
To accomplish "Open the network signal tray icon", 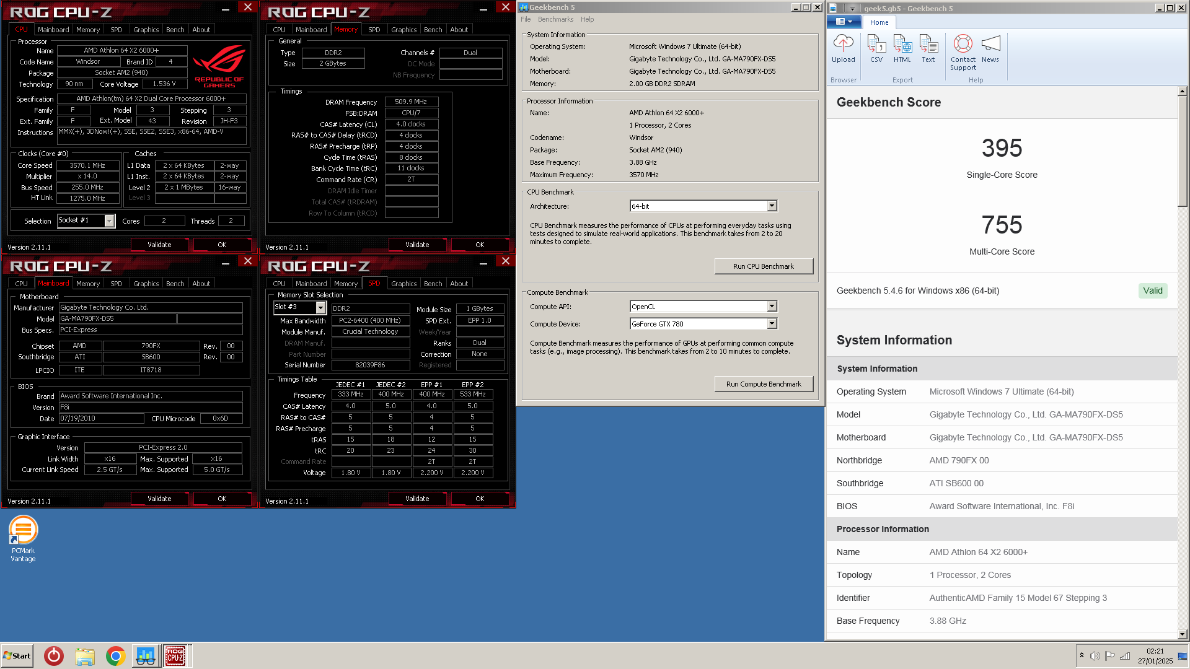I will 1125,656.
